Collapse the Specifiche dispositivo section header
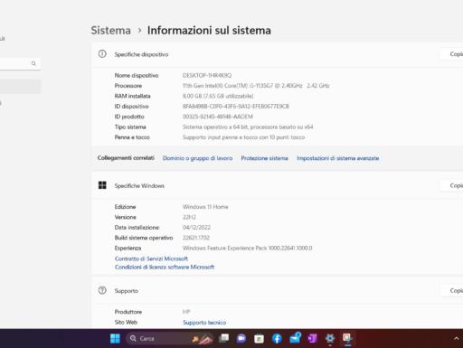463x348 pixels. point(277,54)
